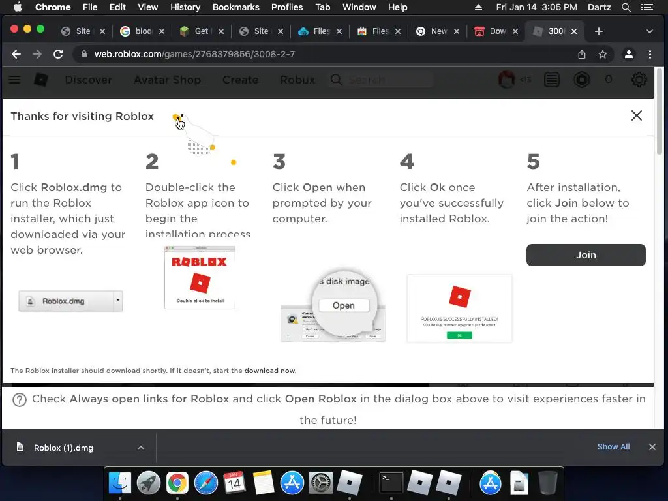Click the padlock site info icon
668x501 pixels.
coord(84,54)
